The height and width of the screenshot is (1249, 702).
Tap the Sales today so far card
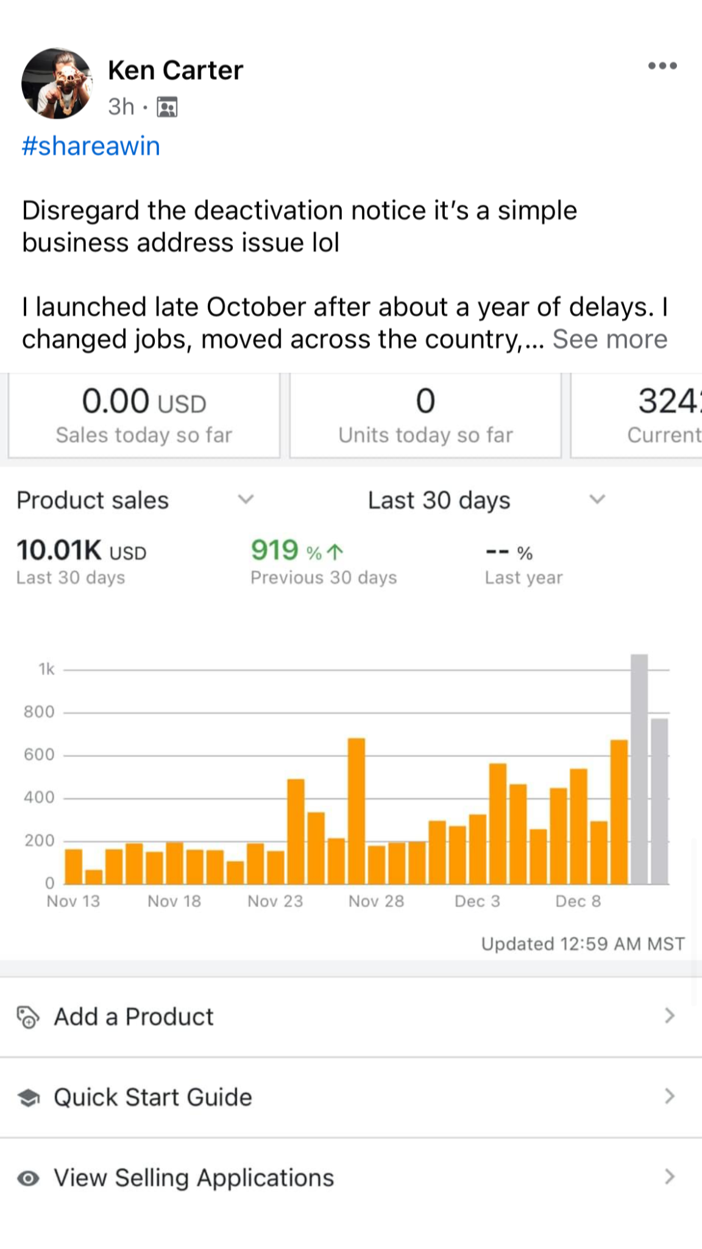[x=144, y=416]
